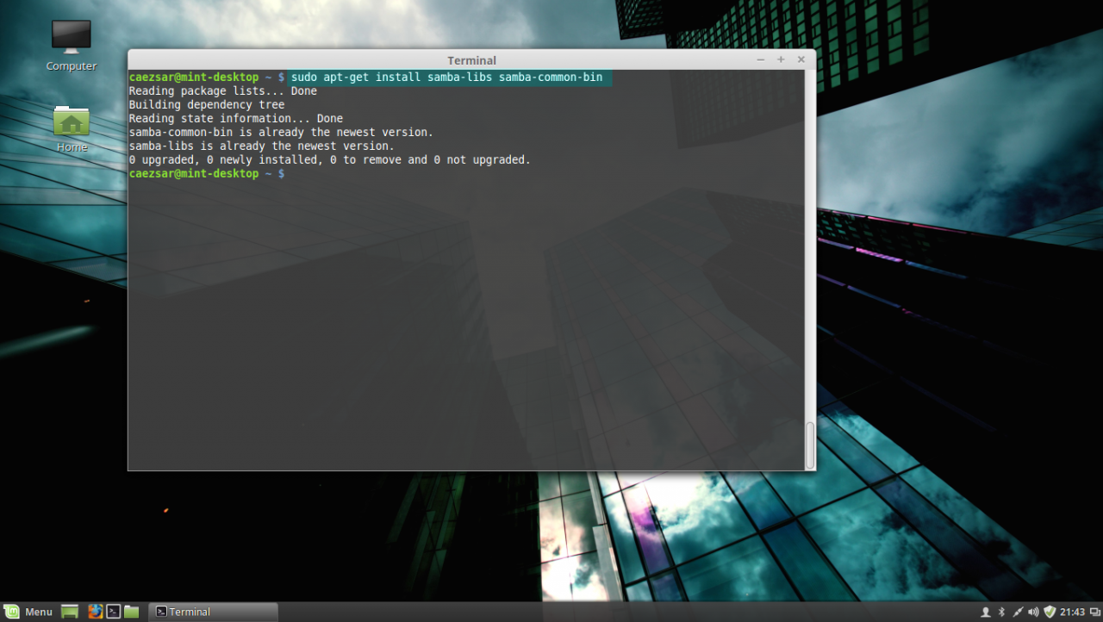This screenshot has height=622, width=1103.
Task: Open the user applet in the tray
Action: tap(986, 613)
